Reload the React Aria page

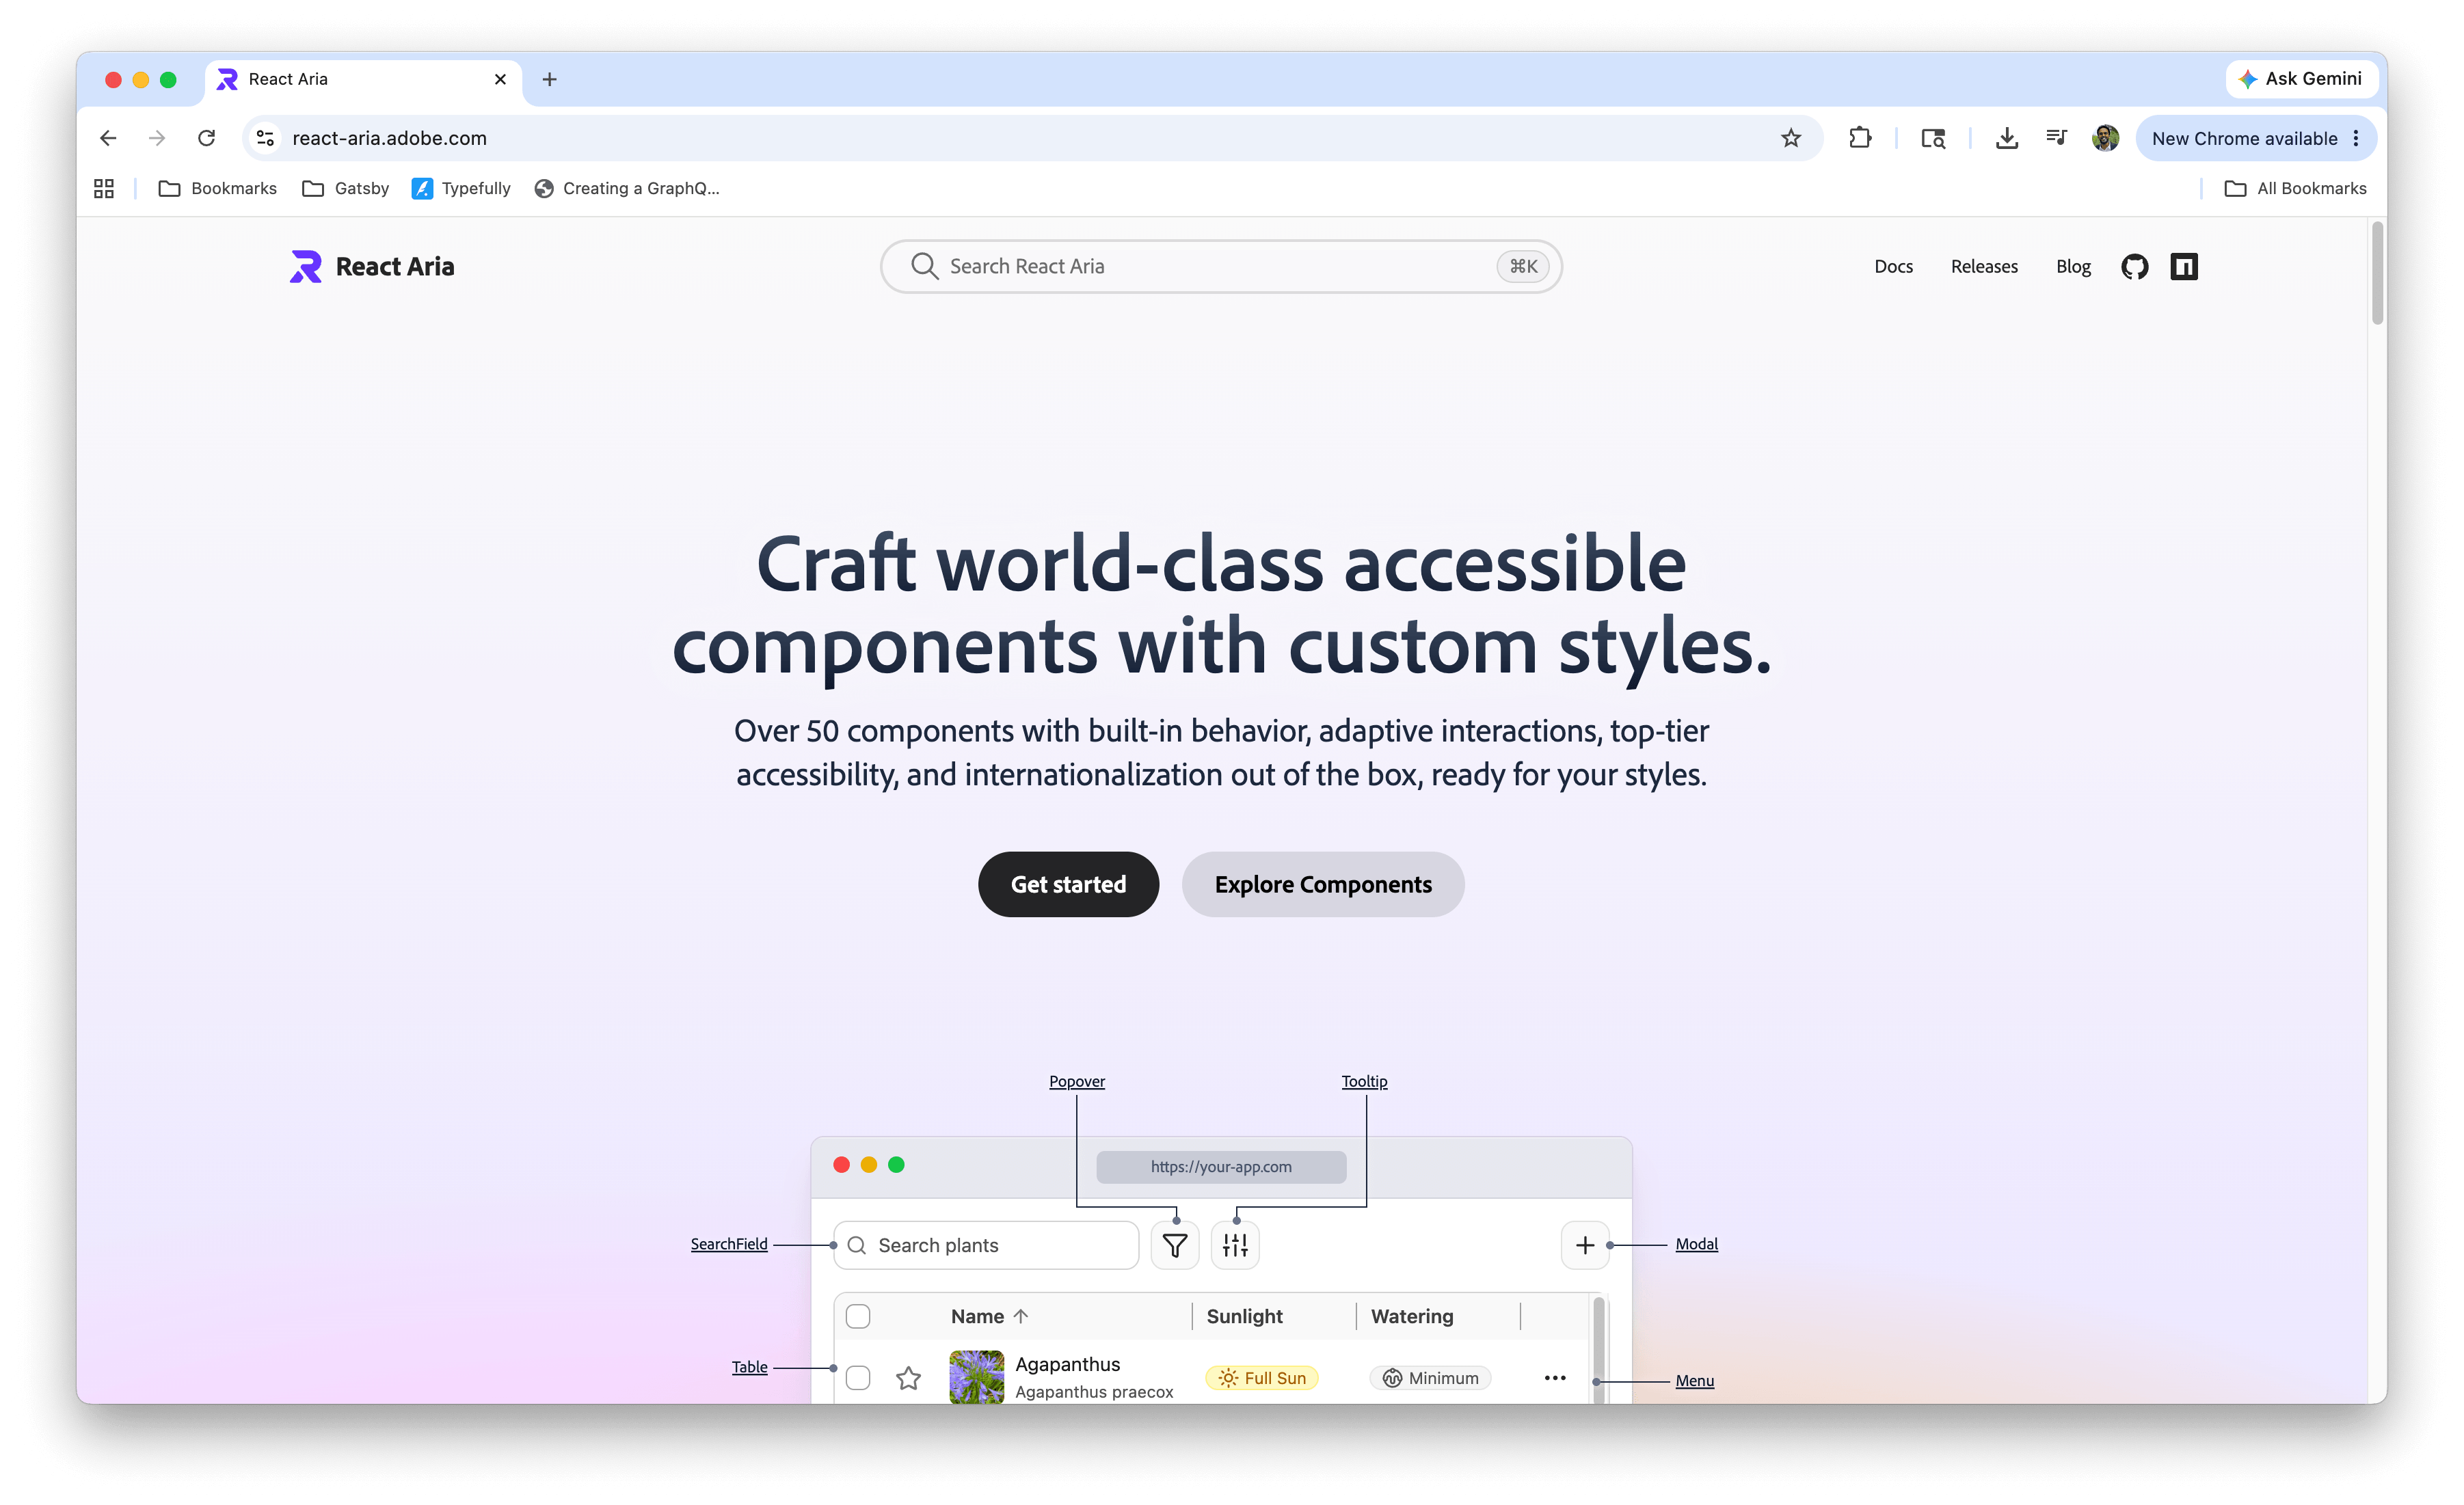coord(206,138)
